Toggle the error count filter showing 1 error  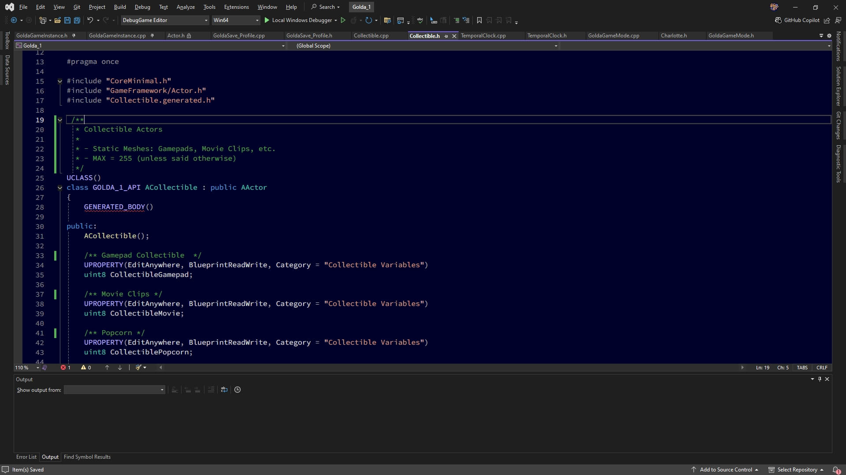pyautogui.click(x=65, y=368)
